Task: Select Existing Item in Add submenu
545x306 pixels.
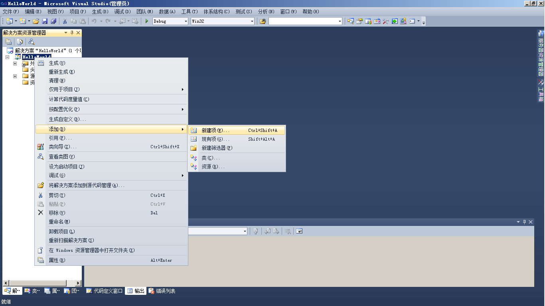Action: point(237,139)
